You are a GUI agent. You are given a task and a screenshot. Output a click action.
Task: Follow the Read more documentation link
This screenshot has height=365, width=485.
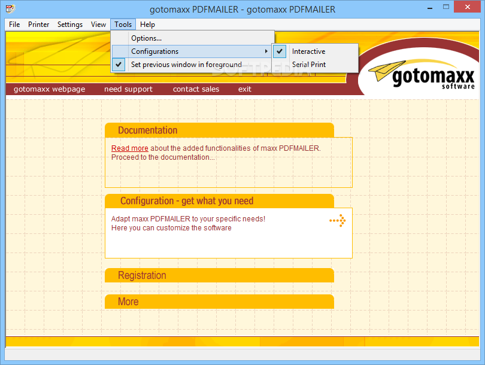pos(129,148)
